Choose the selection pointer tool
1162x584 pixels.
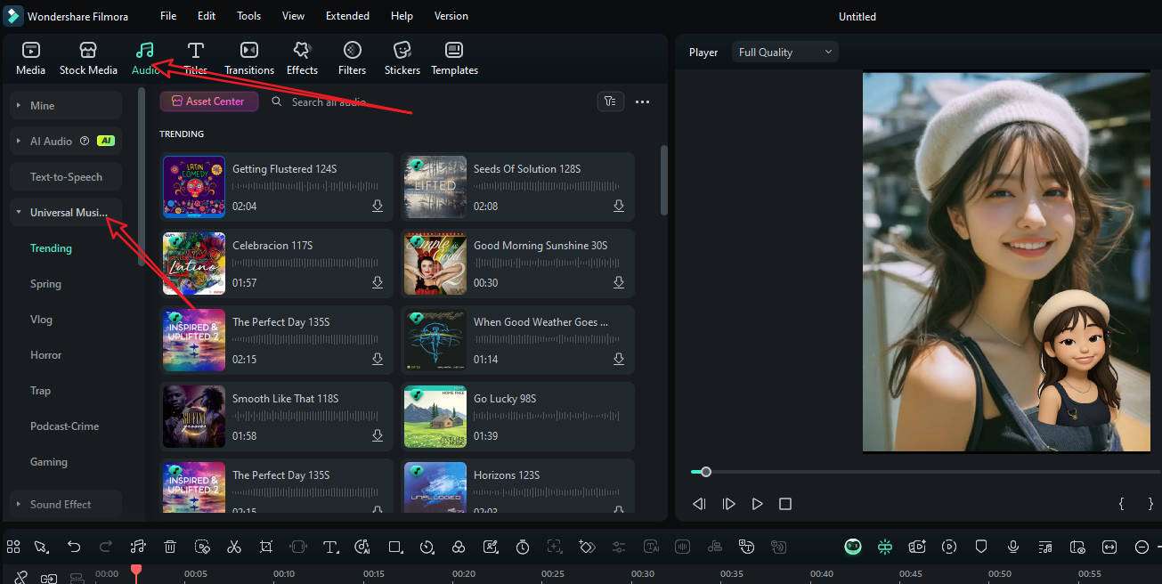(x=41, y=547)
